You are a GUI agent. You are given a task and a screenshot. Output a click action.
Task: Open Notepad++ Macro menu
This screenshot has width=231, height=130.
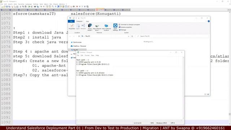click(x=46, y=4)
